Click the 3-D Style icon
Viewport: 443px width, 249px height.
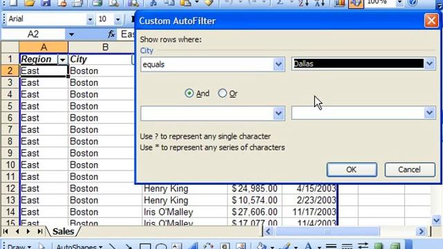point(395,246)
